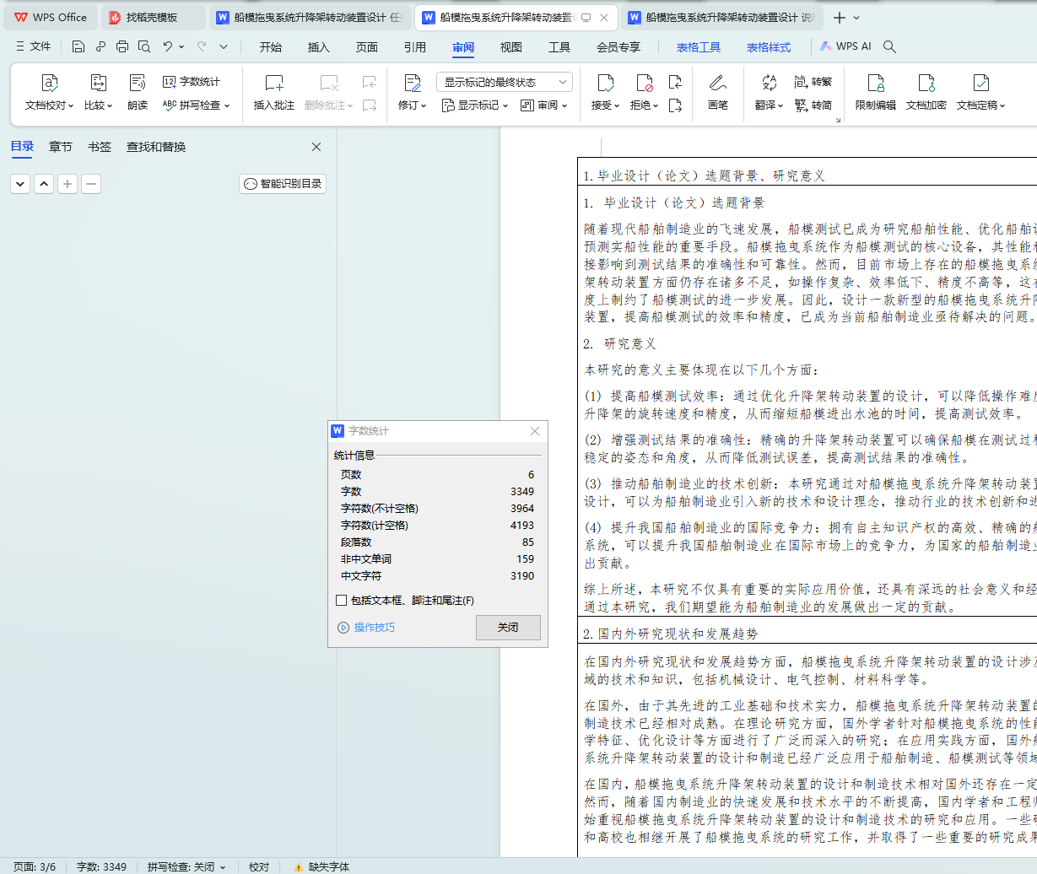The height and width of the screenshot is (874, 1037).
Task: Collapse headings chevron up
Action: coord(44,183)
